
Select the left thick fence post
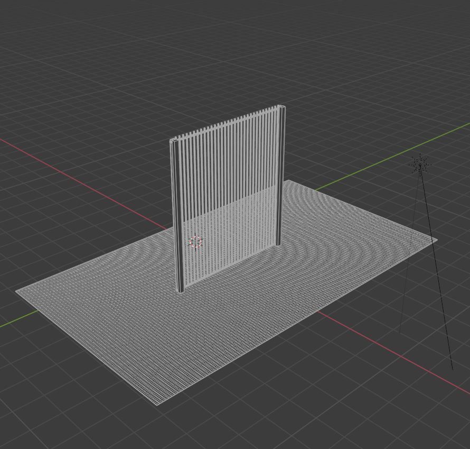point(176,215)
